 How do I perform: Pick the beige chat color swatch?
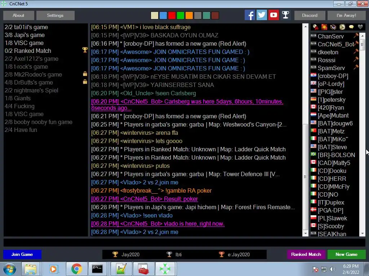coord(155,15)
